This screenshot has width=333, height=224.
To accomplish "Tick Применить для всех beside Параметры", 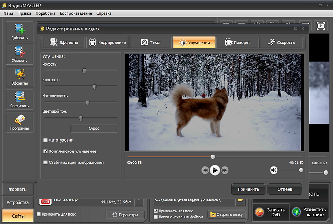I will tap(39, 214).
